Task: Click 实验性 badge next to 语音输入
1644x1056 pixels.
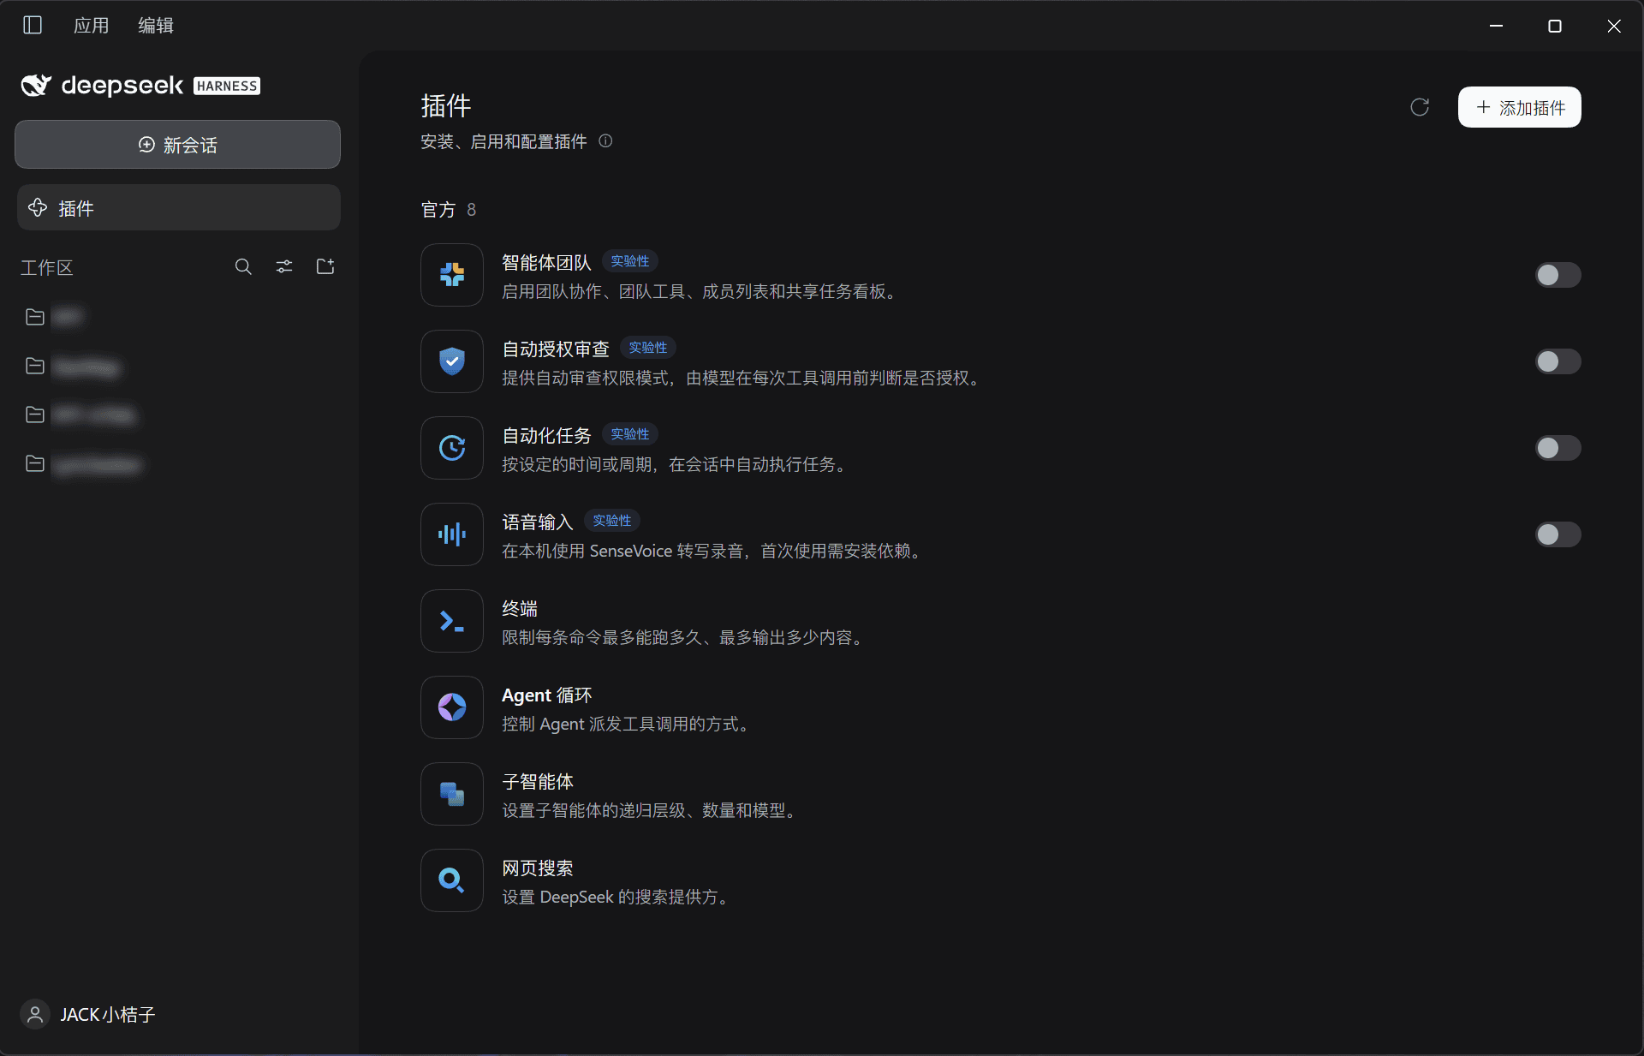Action: tap(611, 521)
